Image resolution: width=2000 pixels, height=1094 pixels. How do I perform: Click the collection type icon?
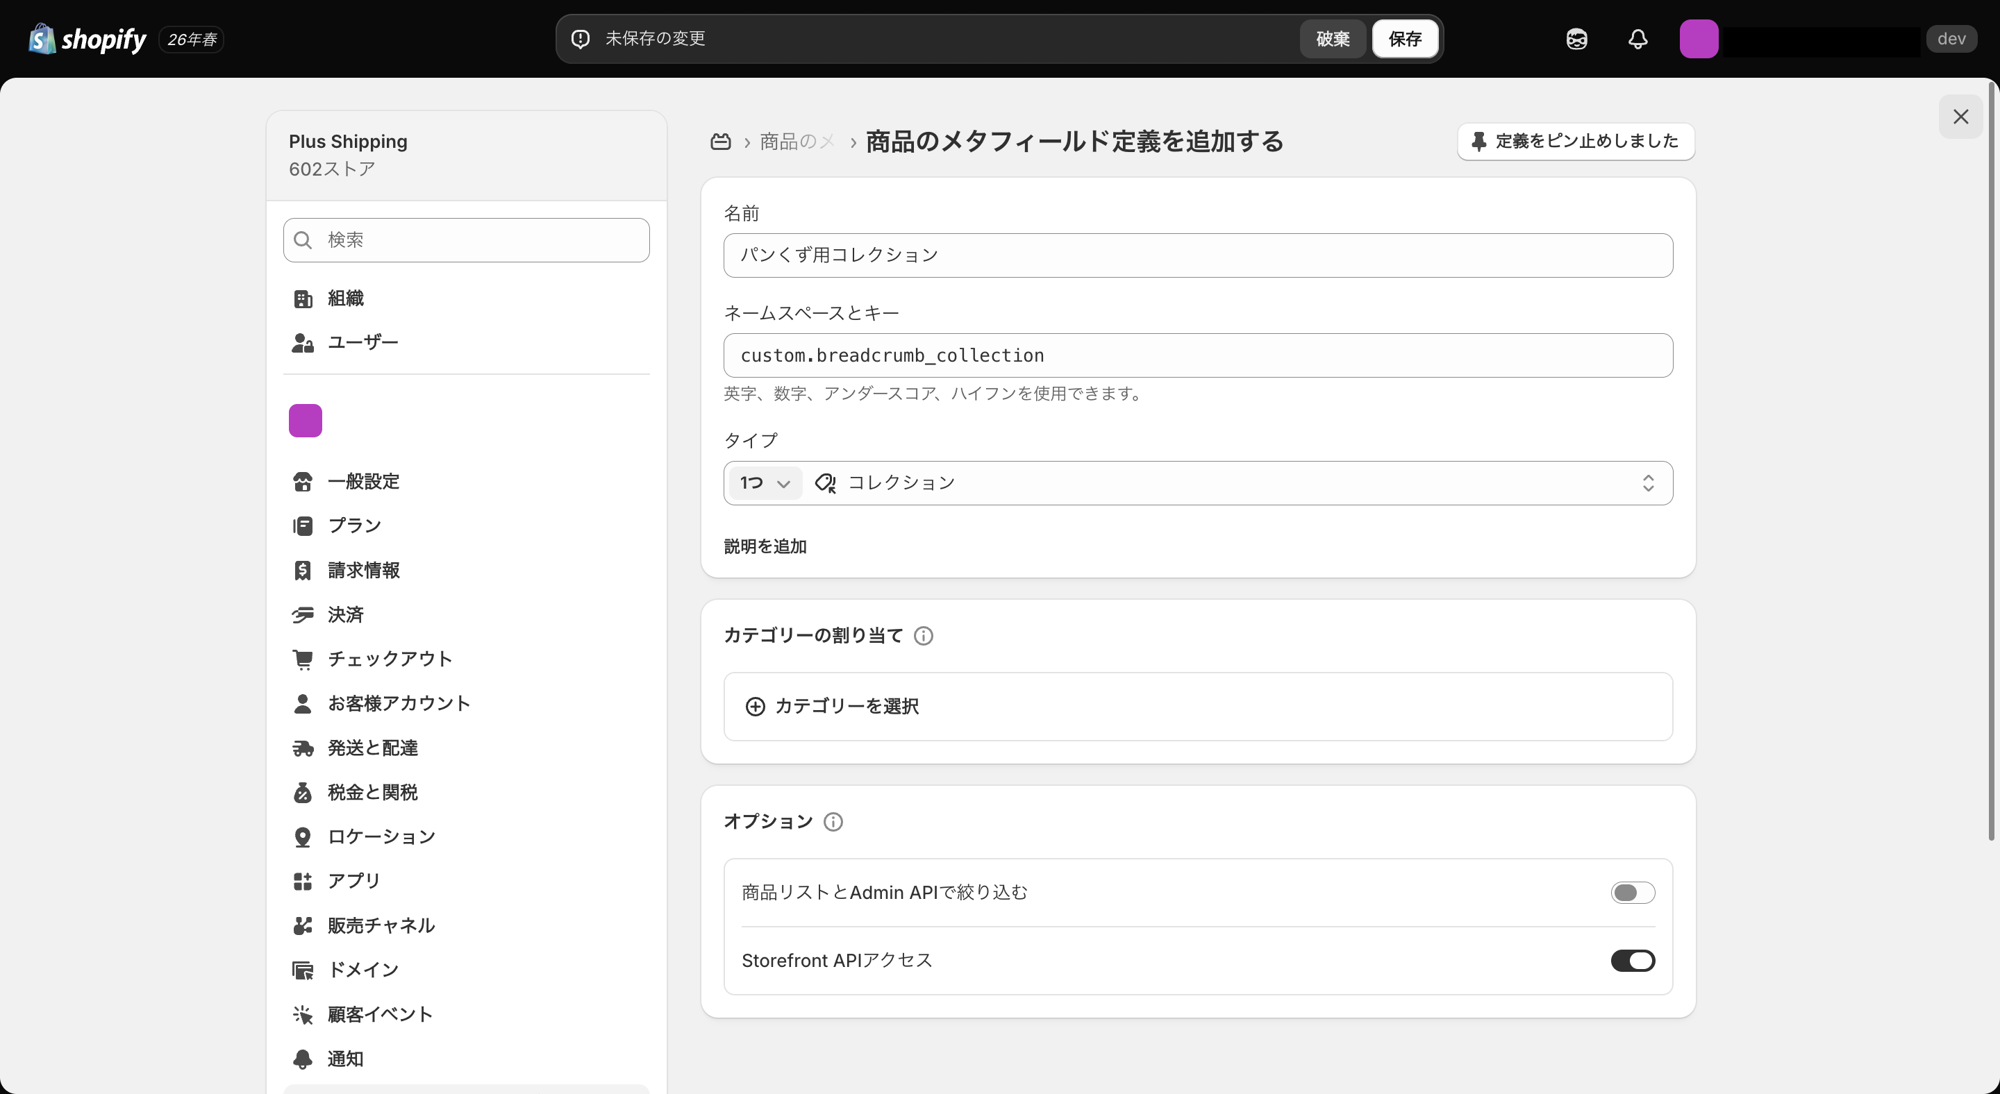(x=825, y=483)
